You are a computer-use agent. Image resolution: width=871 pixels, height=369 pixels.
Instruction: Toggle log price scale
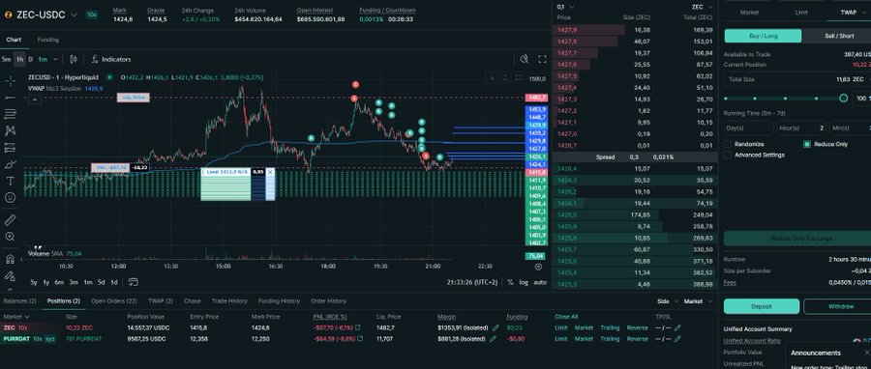click(x=524, y=283)
